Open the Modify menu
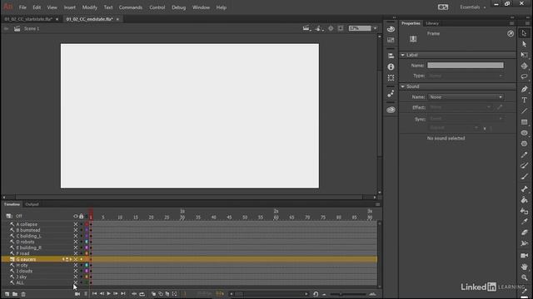The width and height of the screenshot is (533, 299). (90, 7)
